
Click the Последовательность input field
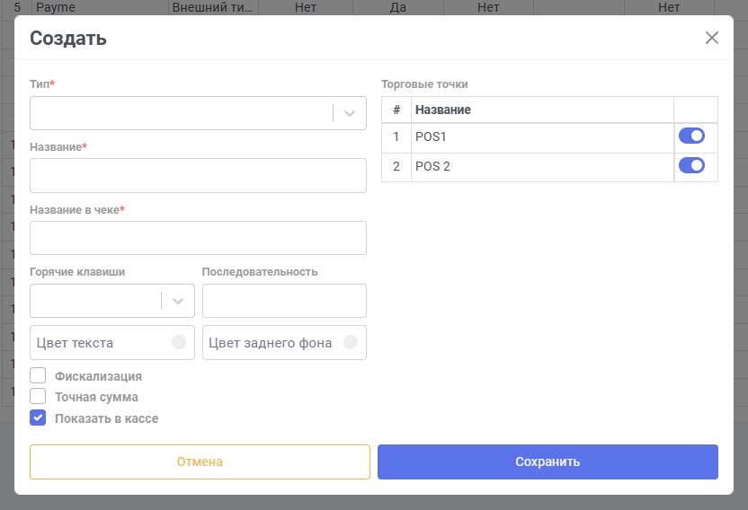click(284, 301)
